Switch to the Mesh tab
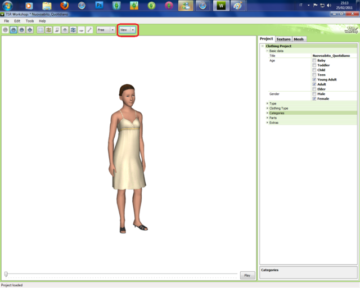360x288 pixels. coord(299,39)
